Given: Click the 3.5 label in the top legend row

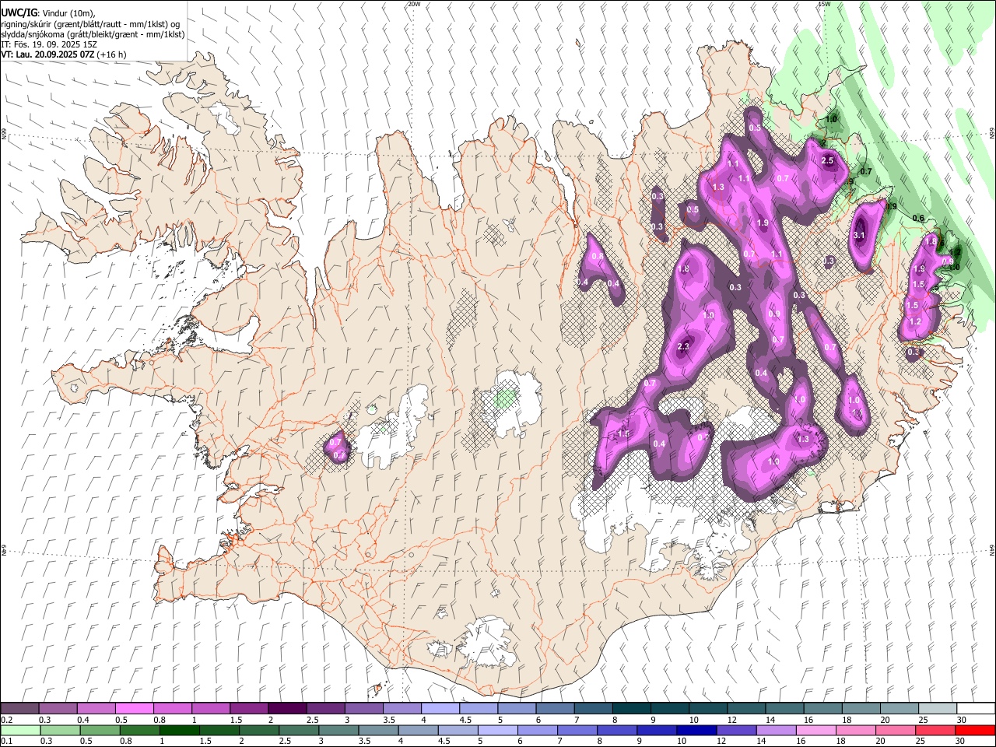Looking at the screenshot, I should (390, 720).
